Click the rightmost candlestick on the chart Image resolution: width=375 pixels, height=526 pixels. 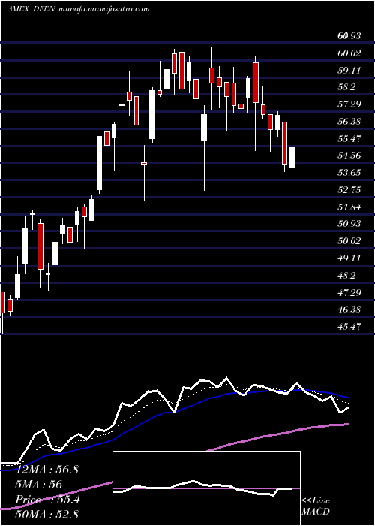[292, 162]
